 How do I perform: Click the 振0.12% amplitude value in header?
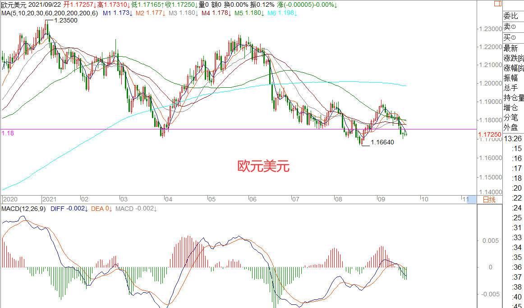click(262, 4)
